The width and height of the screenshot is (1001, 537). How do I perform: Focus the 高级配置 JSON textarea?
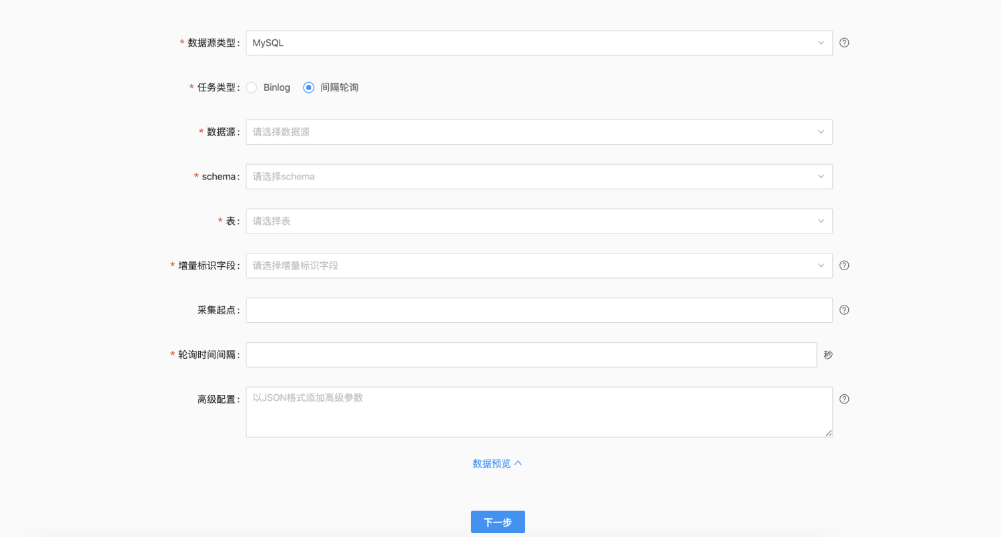click(x=539, y=412)
